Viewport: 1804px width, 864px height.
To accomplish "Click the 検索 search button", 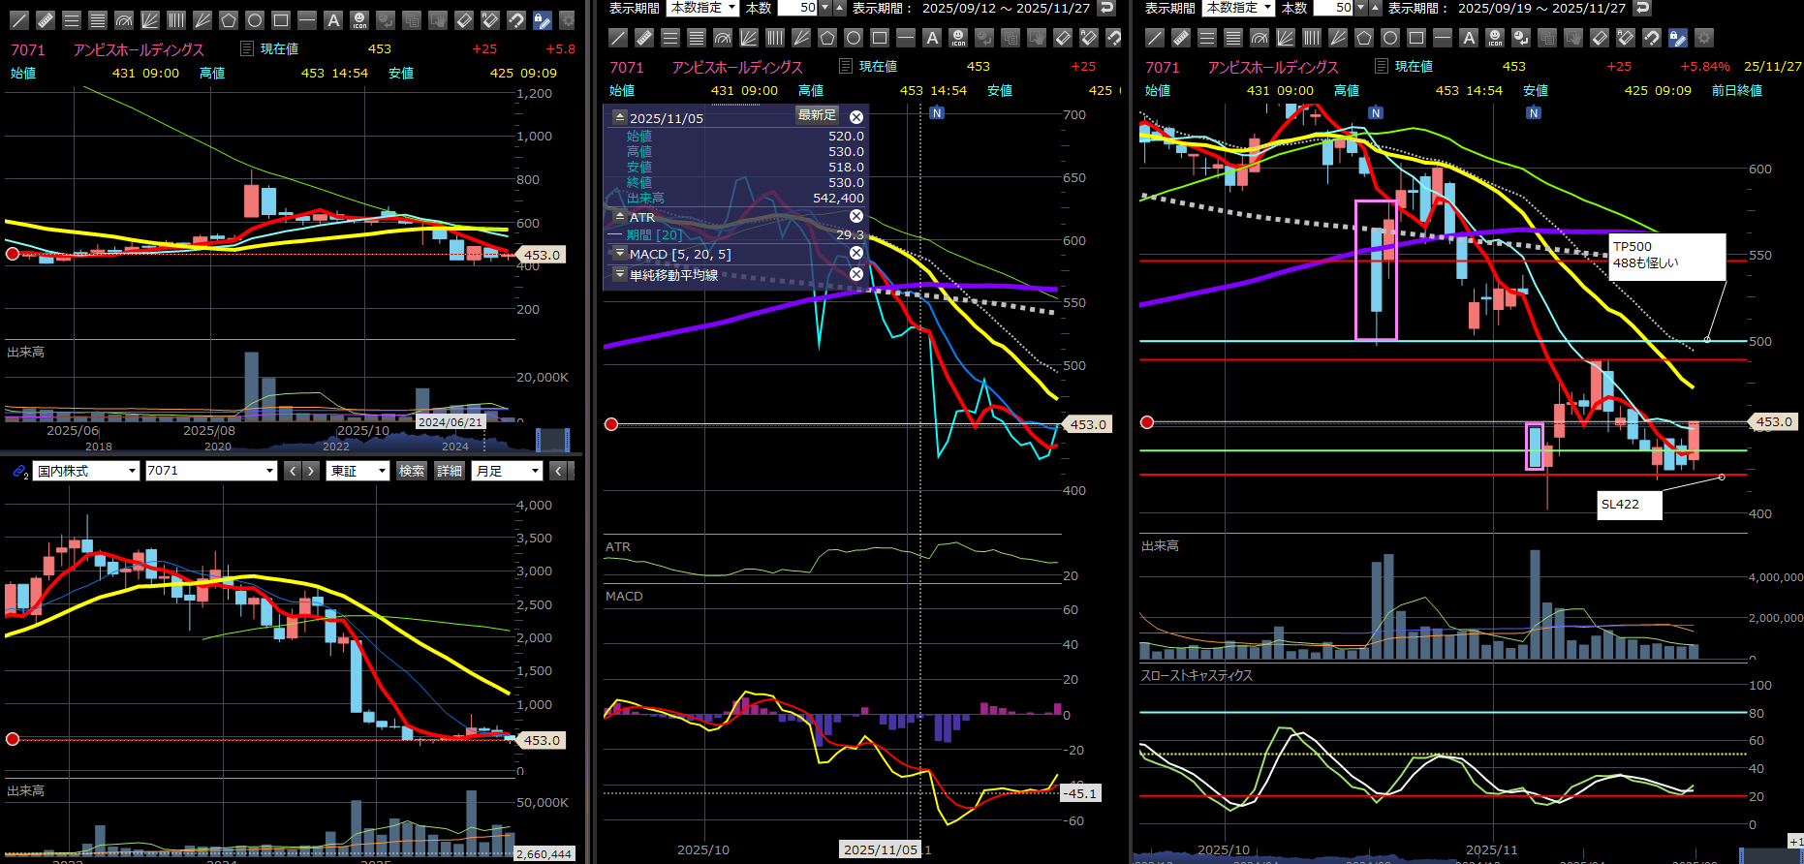I will point(412,471).
